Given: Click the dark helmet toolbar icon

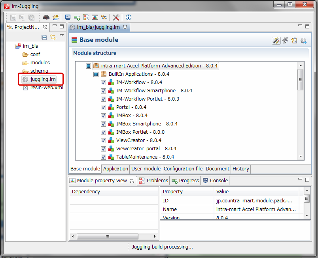Looking at the screenshot, I should [46, 17].
